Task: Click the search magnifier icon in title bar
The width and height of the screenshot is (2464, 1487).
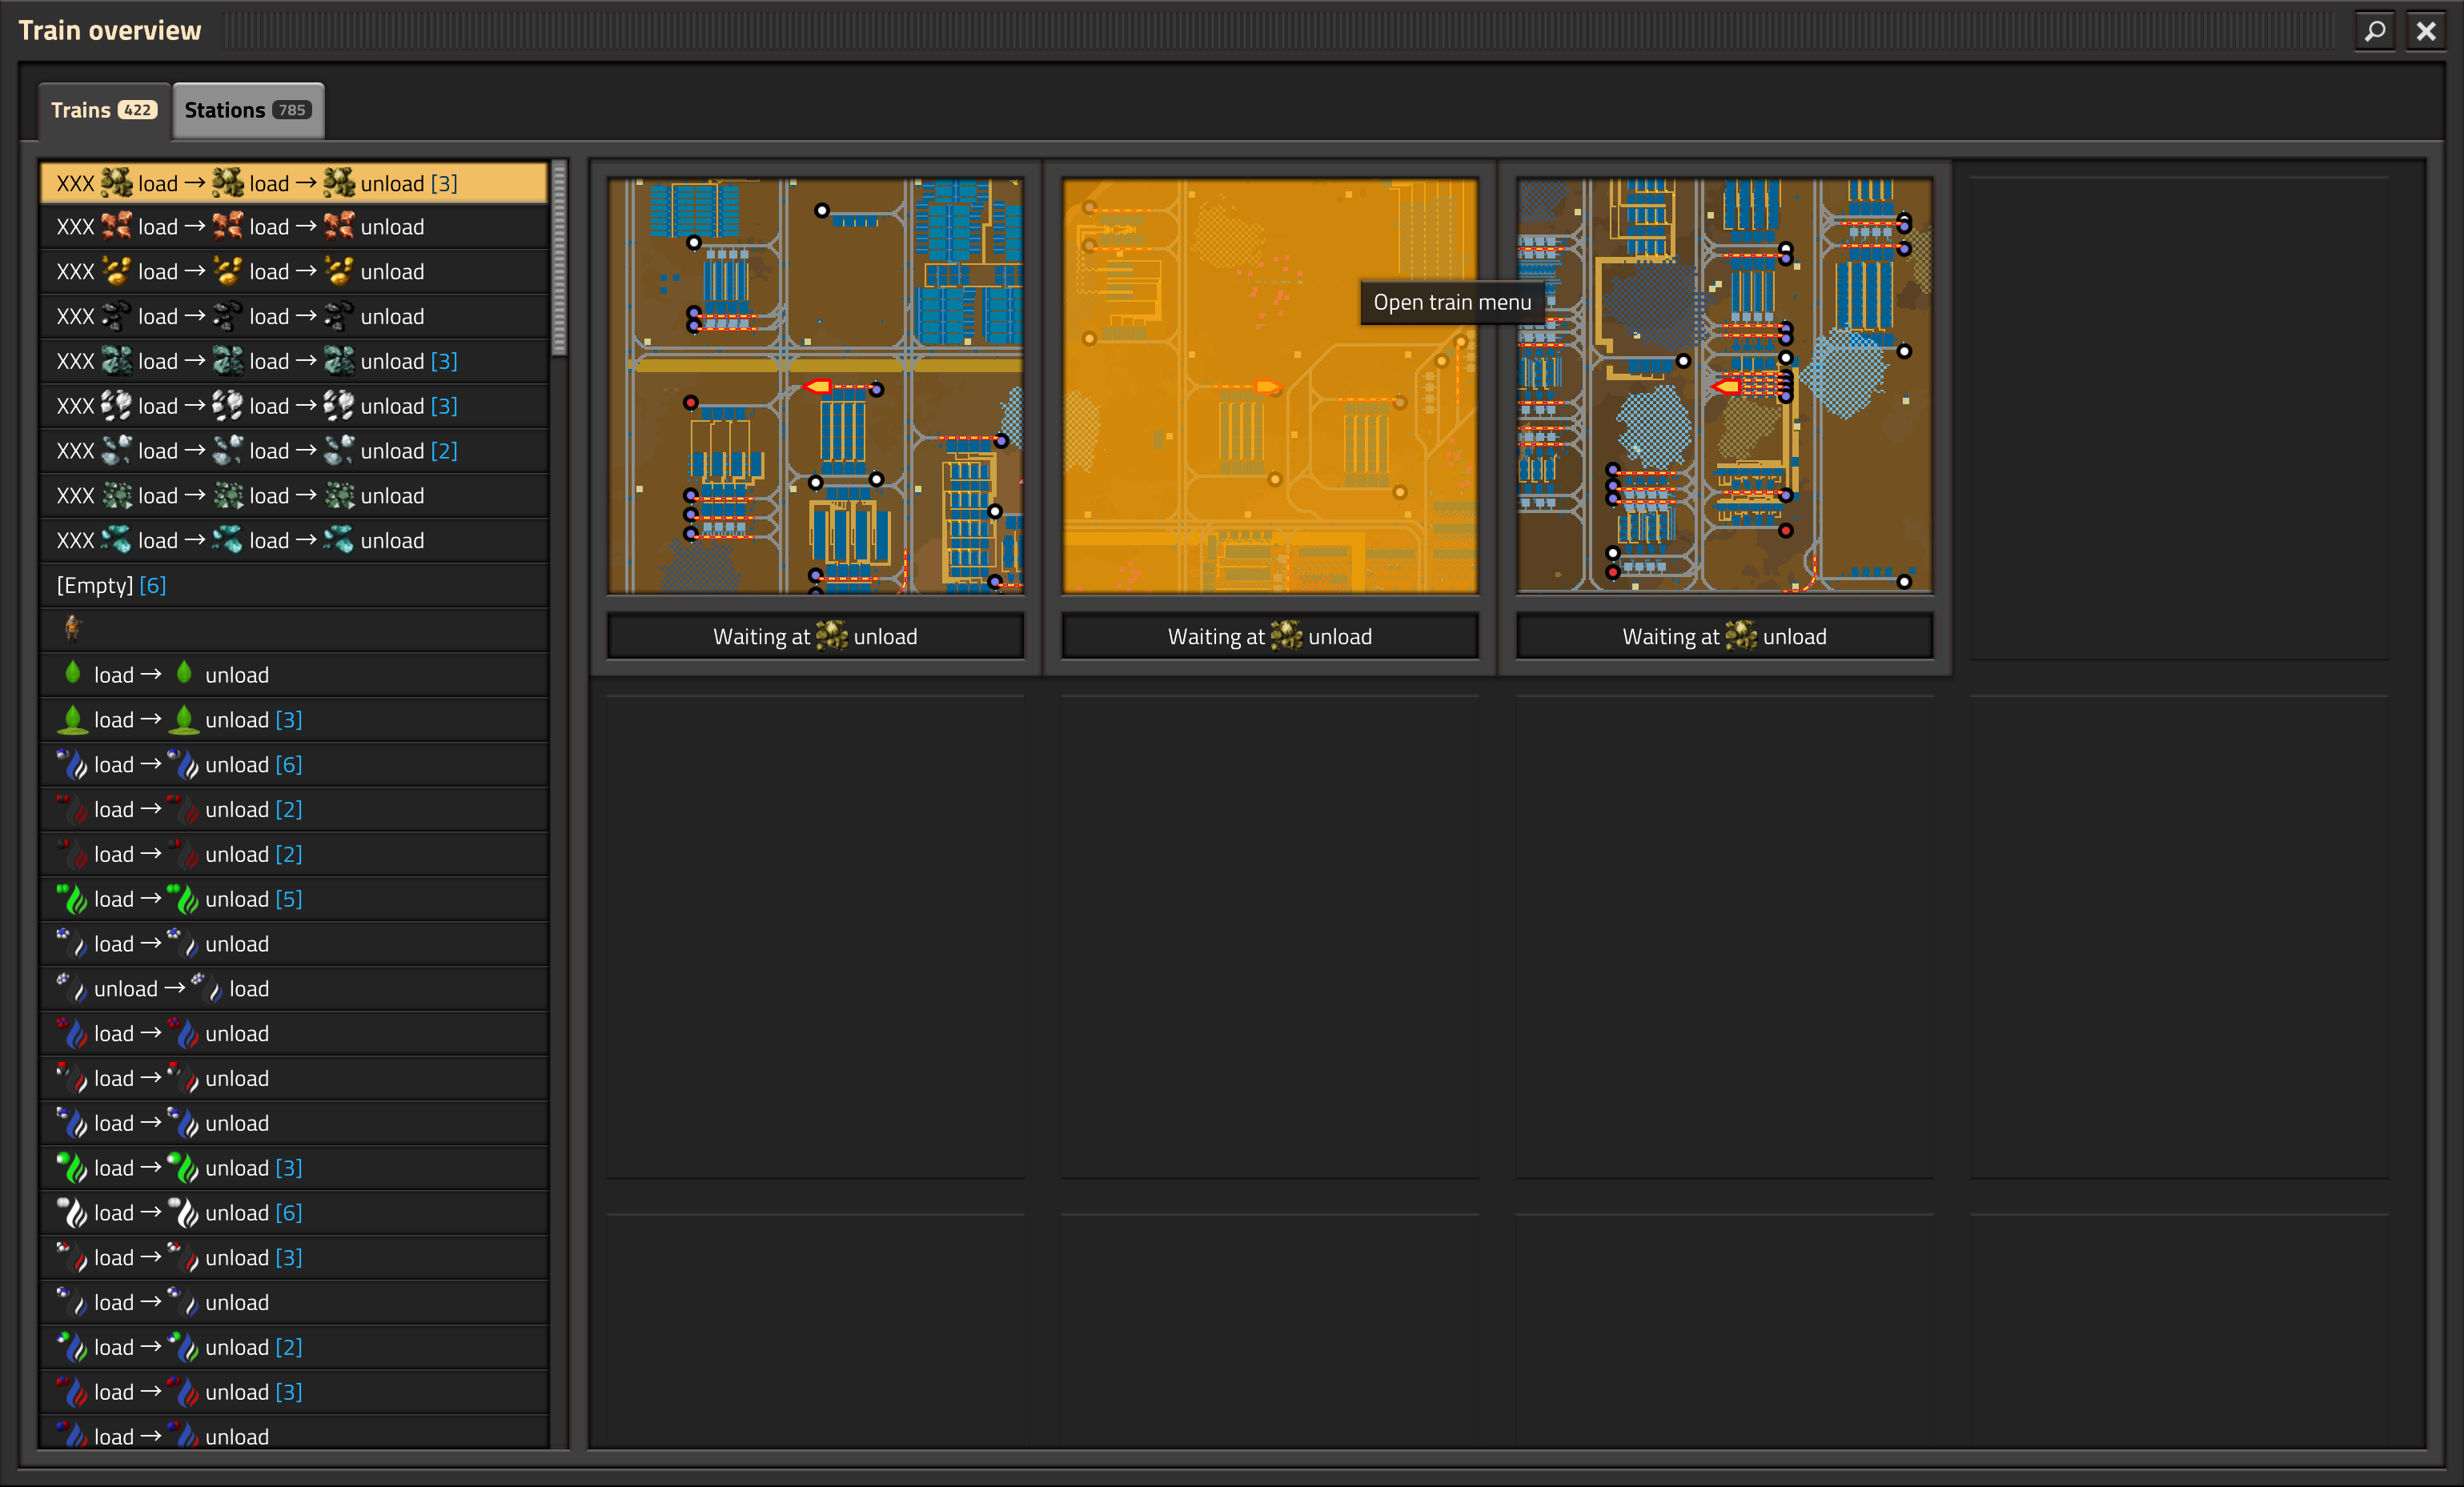Action: pyautogui.click(x=2374, y=31)
